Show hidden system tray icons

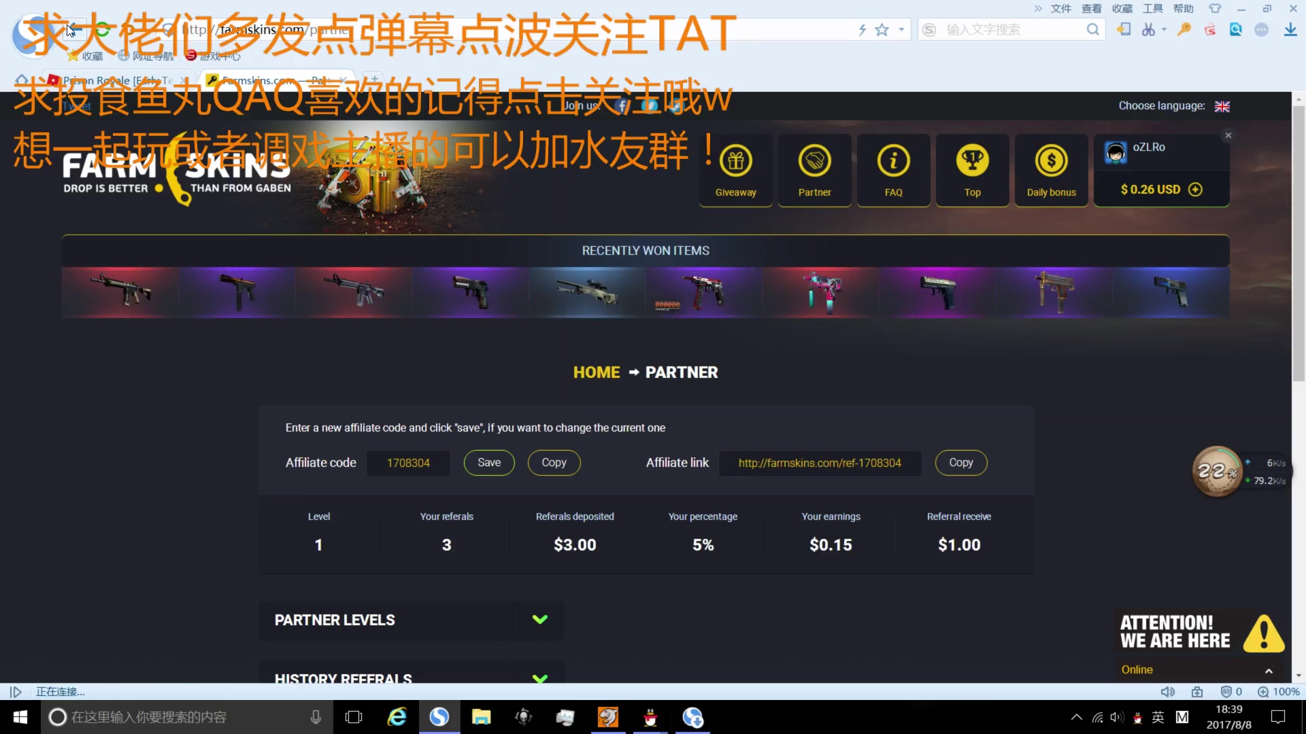click(1077, 717)
